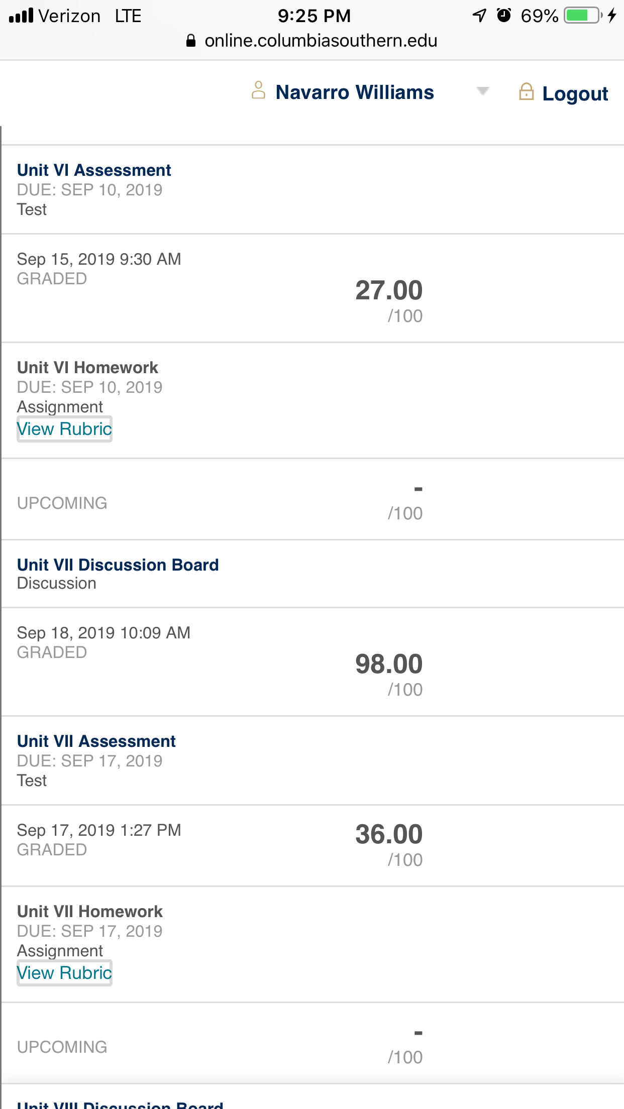Tap the battery icon in status bar
The image size is (624, 1109).
coord(583,16)
